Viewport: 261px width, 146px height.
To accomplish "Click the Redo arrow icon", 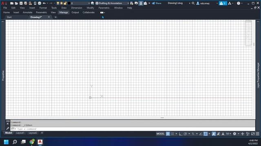I will pos(51,3).
